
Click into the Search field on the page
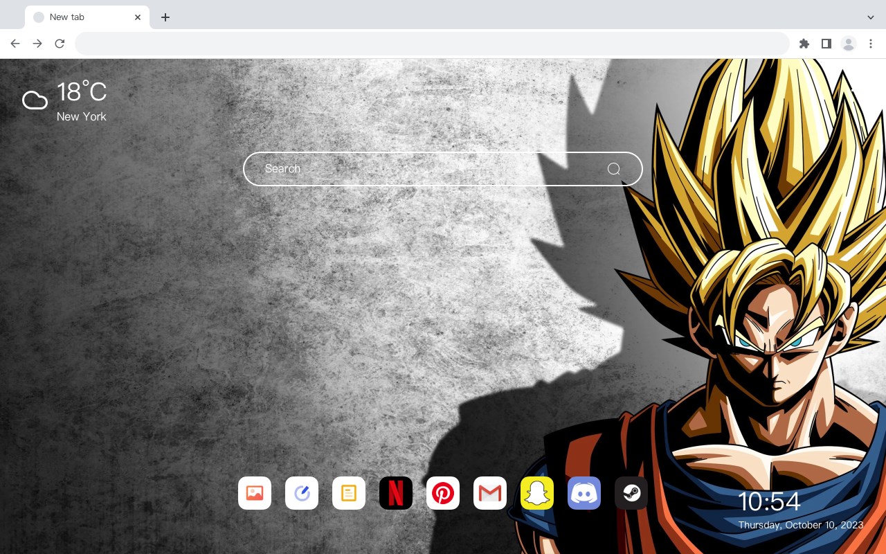tap(443, 169)
